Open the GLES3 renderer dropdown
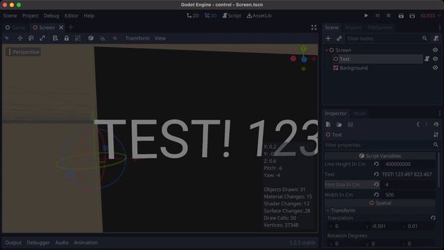 coord(430,15)
